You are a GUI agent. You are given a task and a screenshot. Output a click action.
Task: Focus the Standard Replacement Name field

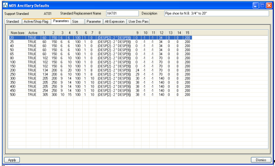point(122,14)
